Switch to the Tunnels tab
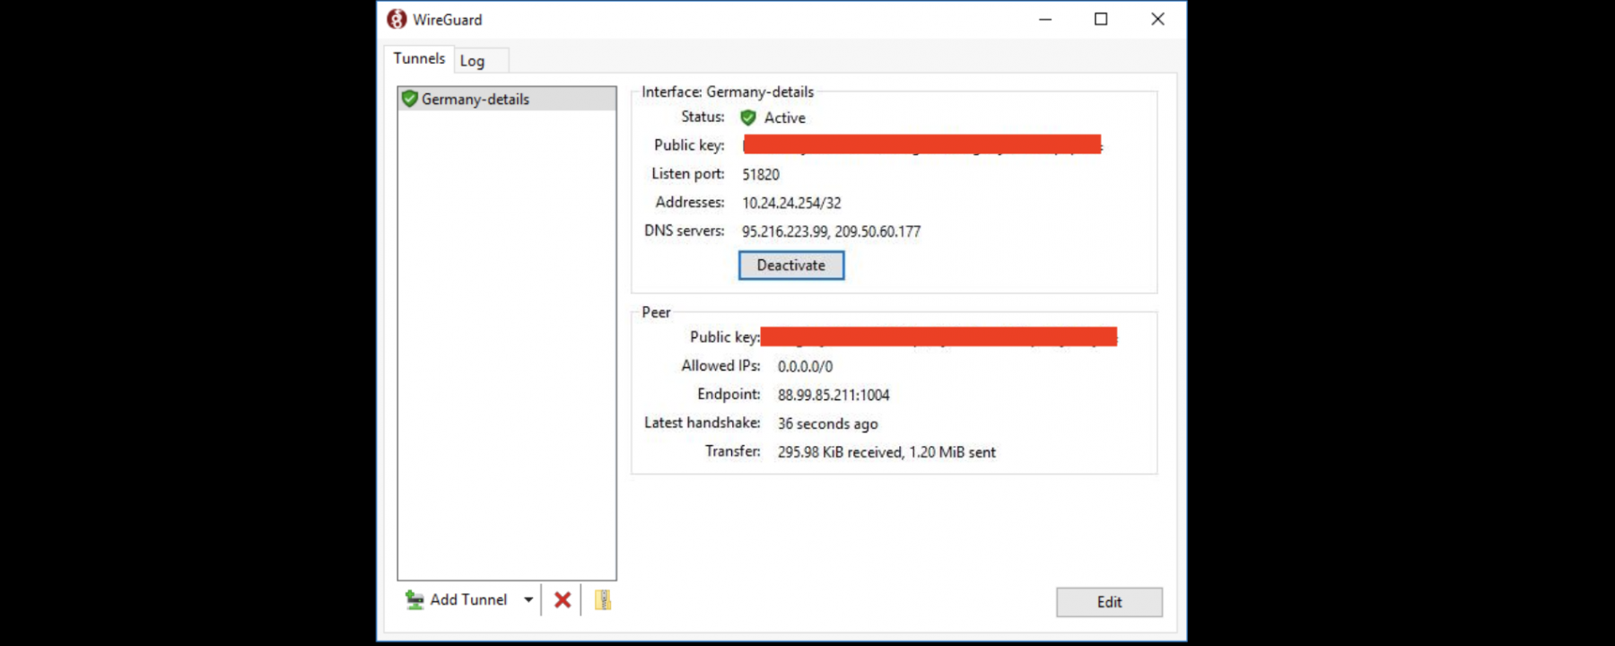 (419, 58)
